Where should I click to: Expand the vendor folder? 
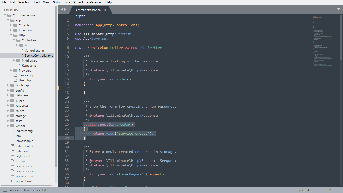(8, 126)
